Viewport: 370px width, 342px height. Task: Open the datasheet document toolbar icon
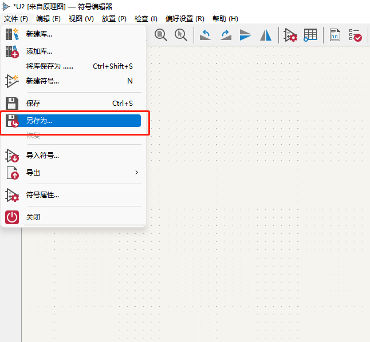point(335,35)
